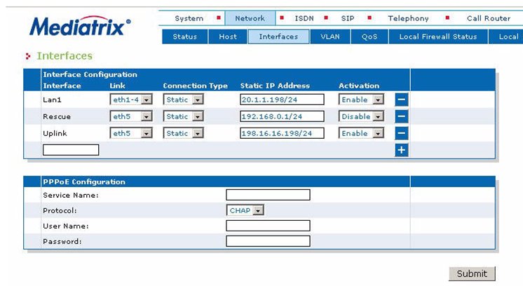Open Rescue Connection Type dropdown
The image size is (523, 286).
(183, 116)
